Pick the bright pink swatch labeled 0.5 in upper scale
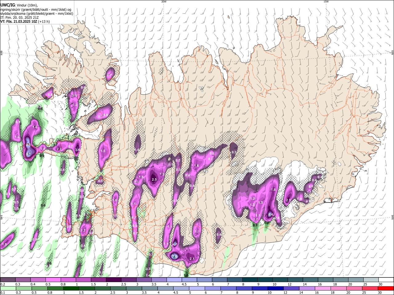The width and height of the screenshot is (394, 295). (53, 280)
